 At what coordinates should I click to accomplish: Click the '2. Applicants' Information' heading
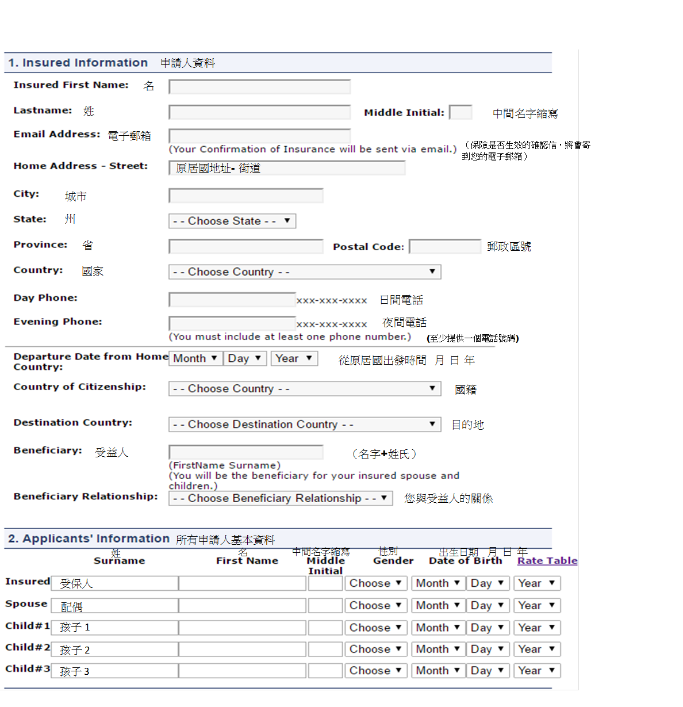89,538
